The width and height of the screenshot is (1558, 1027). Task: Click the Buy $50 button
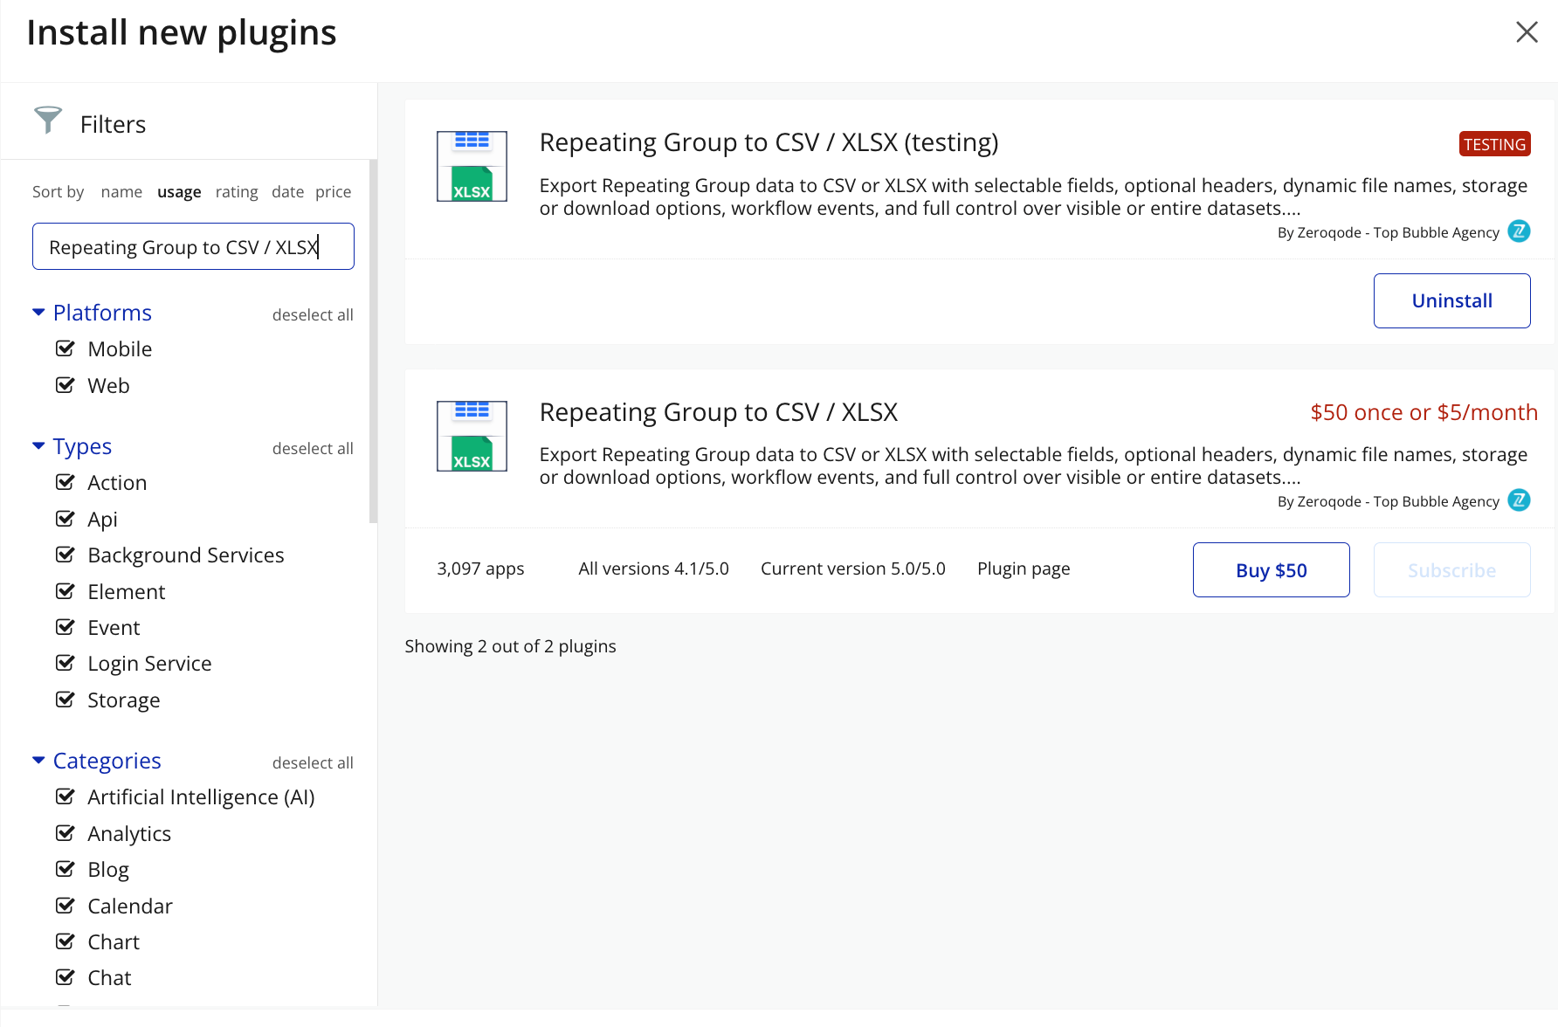pos(1271,570)
